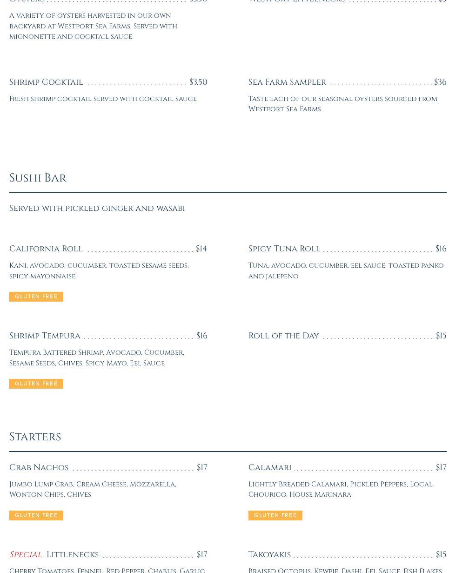
Task: Click the red Special label before Littlenecks
Action: [26, 555]
